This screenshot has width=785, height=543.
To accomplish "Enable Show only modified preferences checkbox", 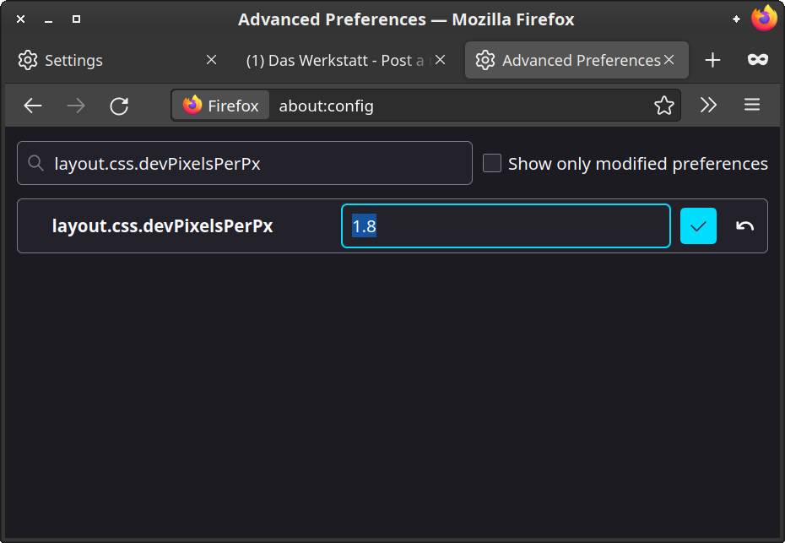I will click(492, 164).
